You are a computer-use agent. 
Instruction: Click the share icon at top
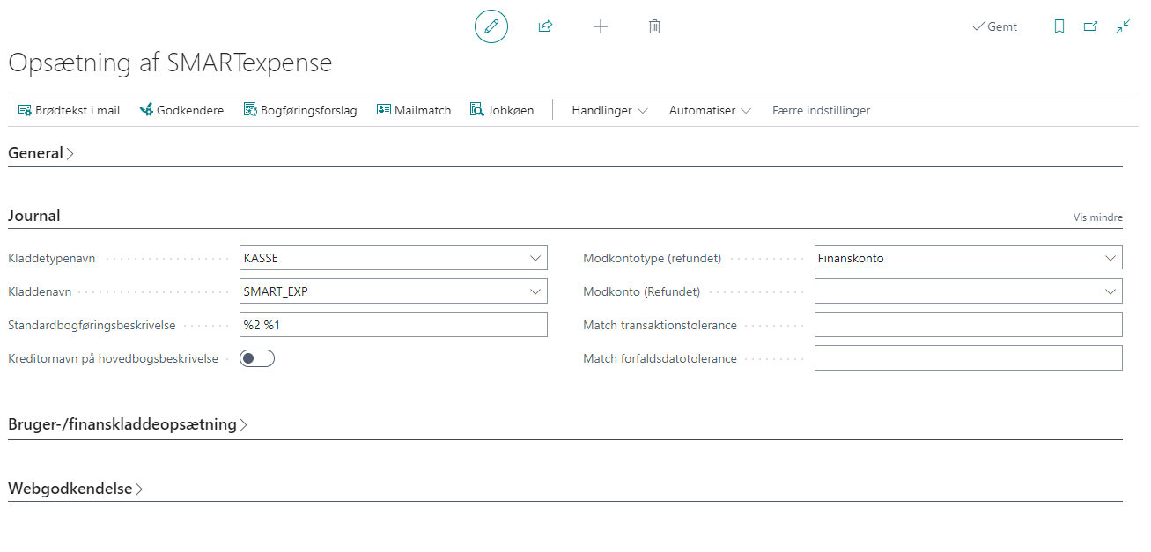coord(545,26)
